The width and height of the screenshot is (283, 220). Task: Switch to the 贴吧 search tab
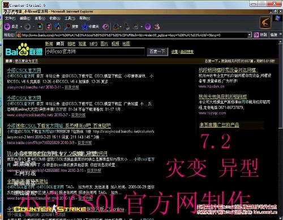(71, 44)
